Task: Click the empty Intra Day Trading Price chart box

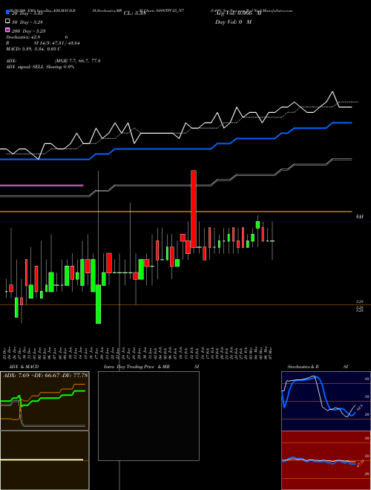Action: click(x=148, y=416)
